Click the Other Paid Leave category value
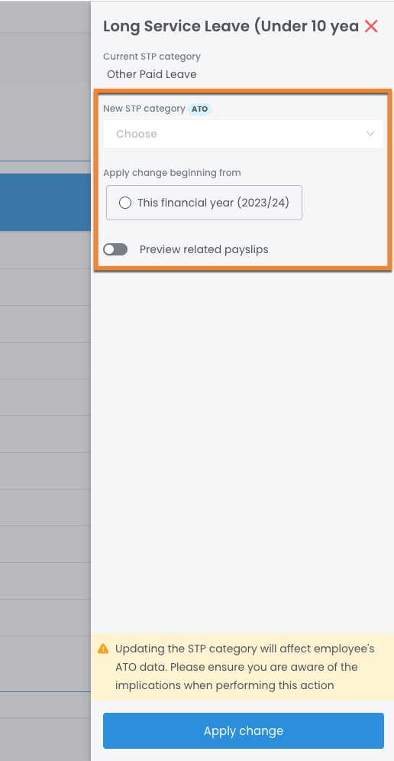This screenshot has height=761, width=394. (x=152, y=74)
